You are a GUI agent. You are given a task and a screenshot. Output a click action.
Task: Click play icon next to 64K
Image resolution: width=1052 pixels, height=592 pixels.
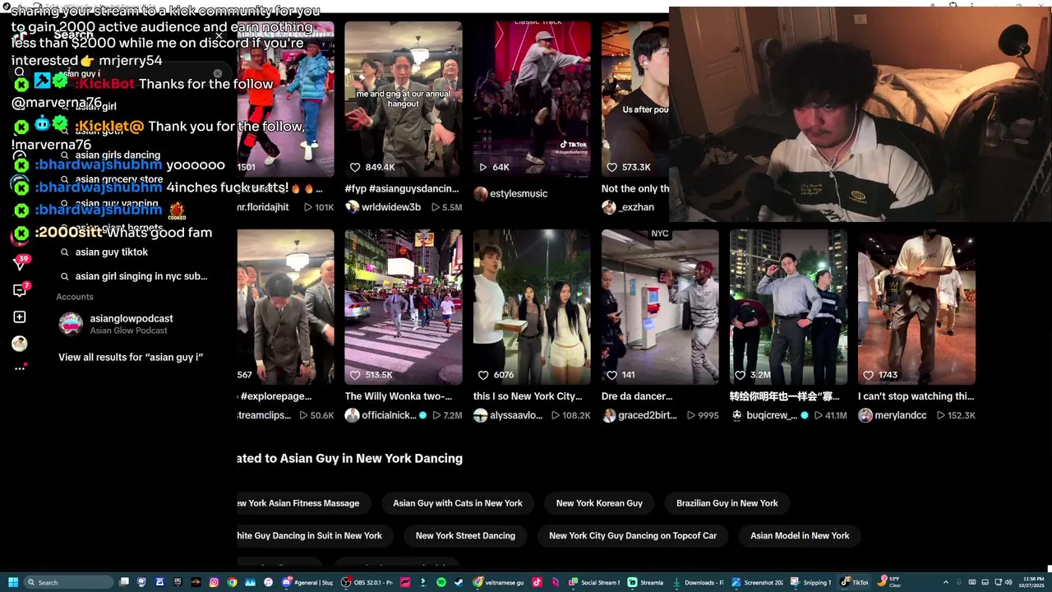pos(483,167)
